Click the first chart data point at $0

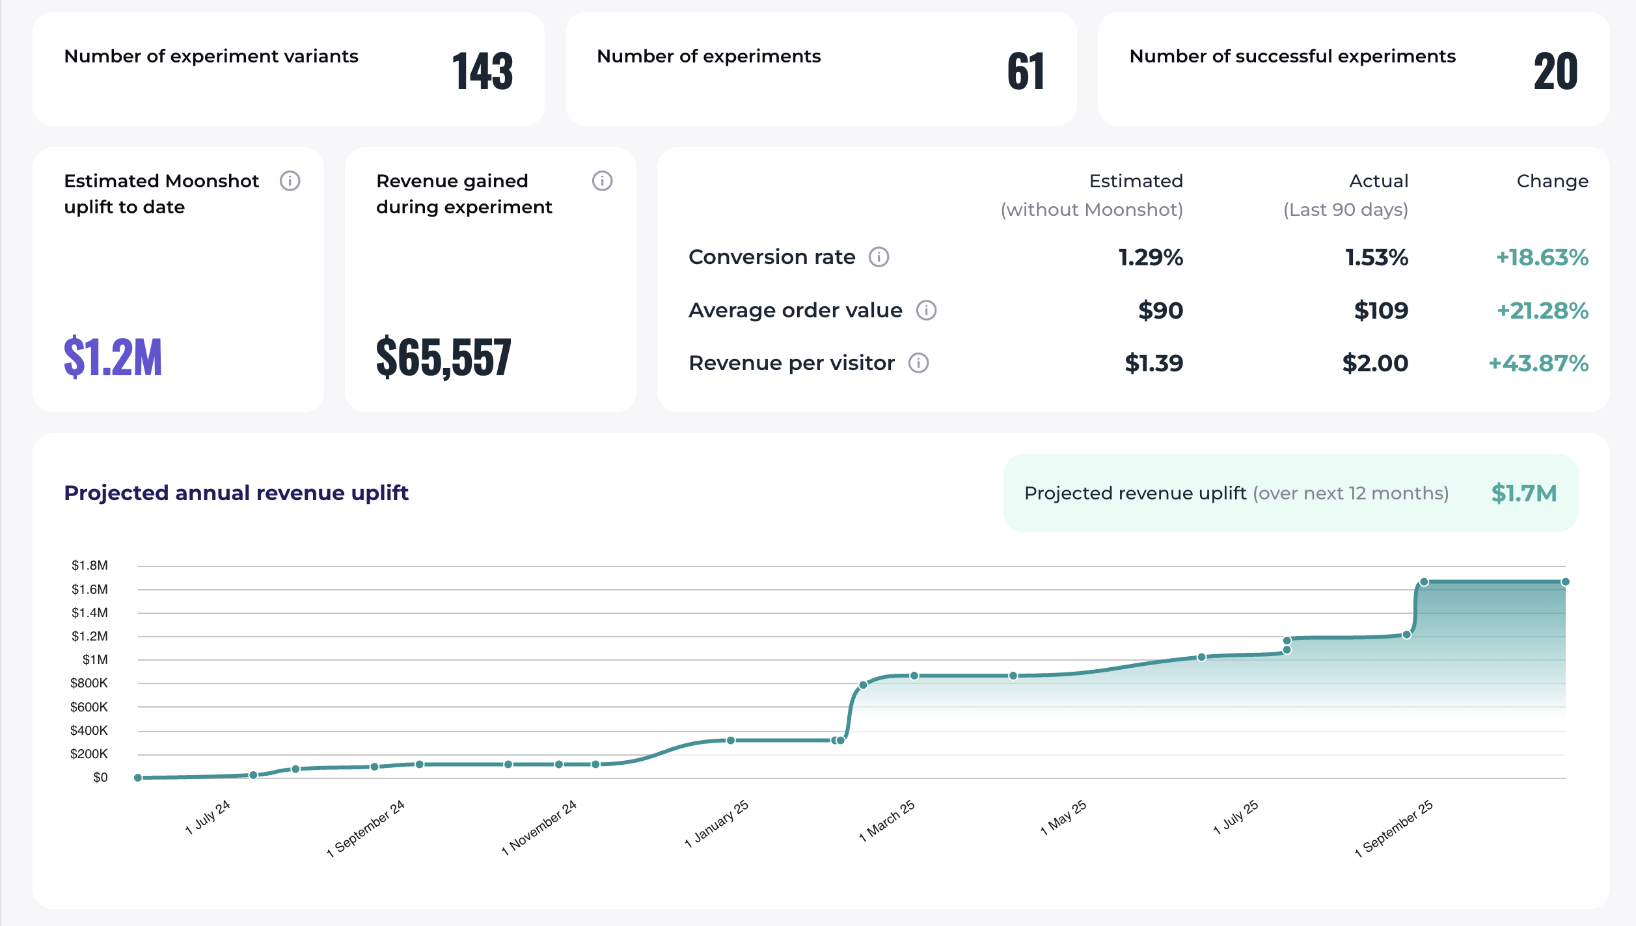(138, 778)
